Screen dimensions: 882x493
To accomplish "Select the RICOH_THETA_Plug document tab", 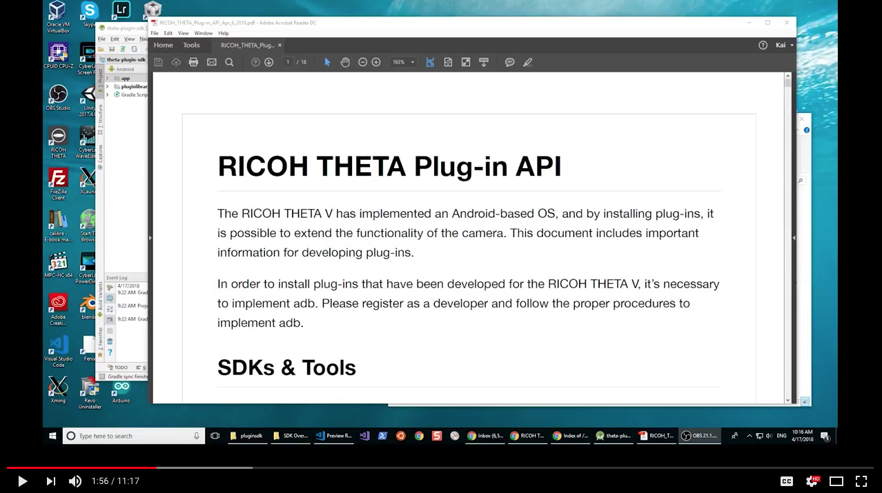I will click(x=248, y=46).
